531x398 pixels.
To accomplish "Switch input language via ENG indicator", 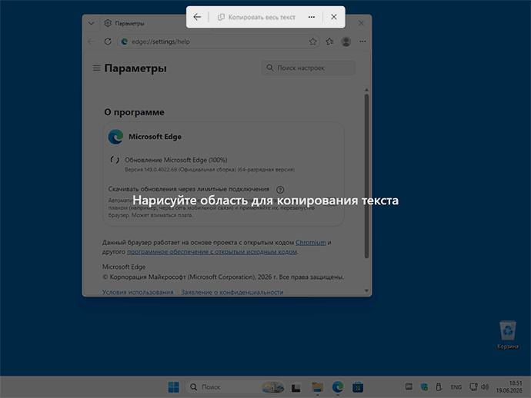I will coord(456,387).
